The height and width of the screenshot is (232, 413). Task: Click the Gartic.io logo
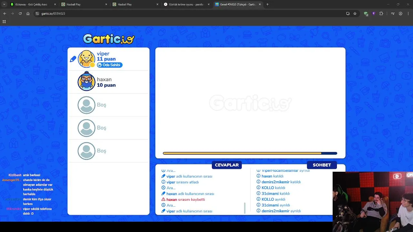(108, 39)
